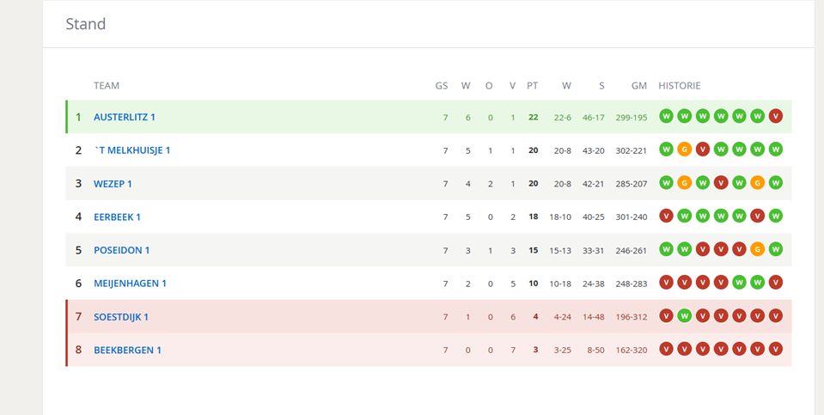Viewport: 824px width, 415px height.
Task: Open the 't Melkhuisje 1 team link
Action: [131, 150]
